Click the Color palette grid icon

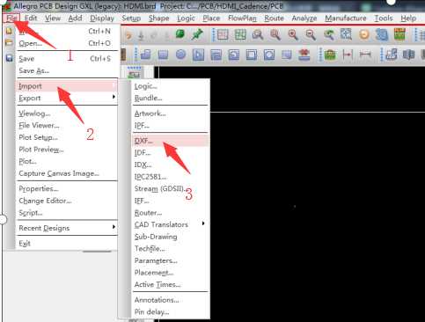coord(399,34)
